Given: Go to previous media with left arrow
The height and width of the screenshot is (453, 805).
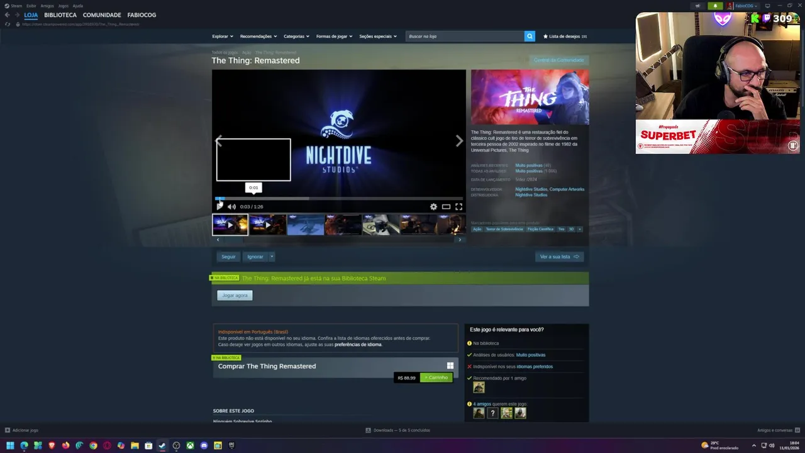Looking at the screenshot, I should [219, 141].
